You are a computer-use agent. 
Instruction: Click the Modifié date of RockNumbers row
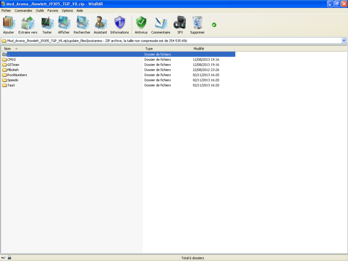click(206, 75)
